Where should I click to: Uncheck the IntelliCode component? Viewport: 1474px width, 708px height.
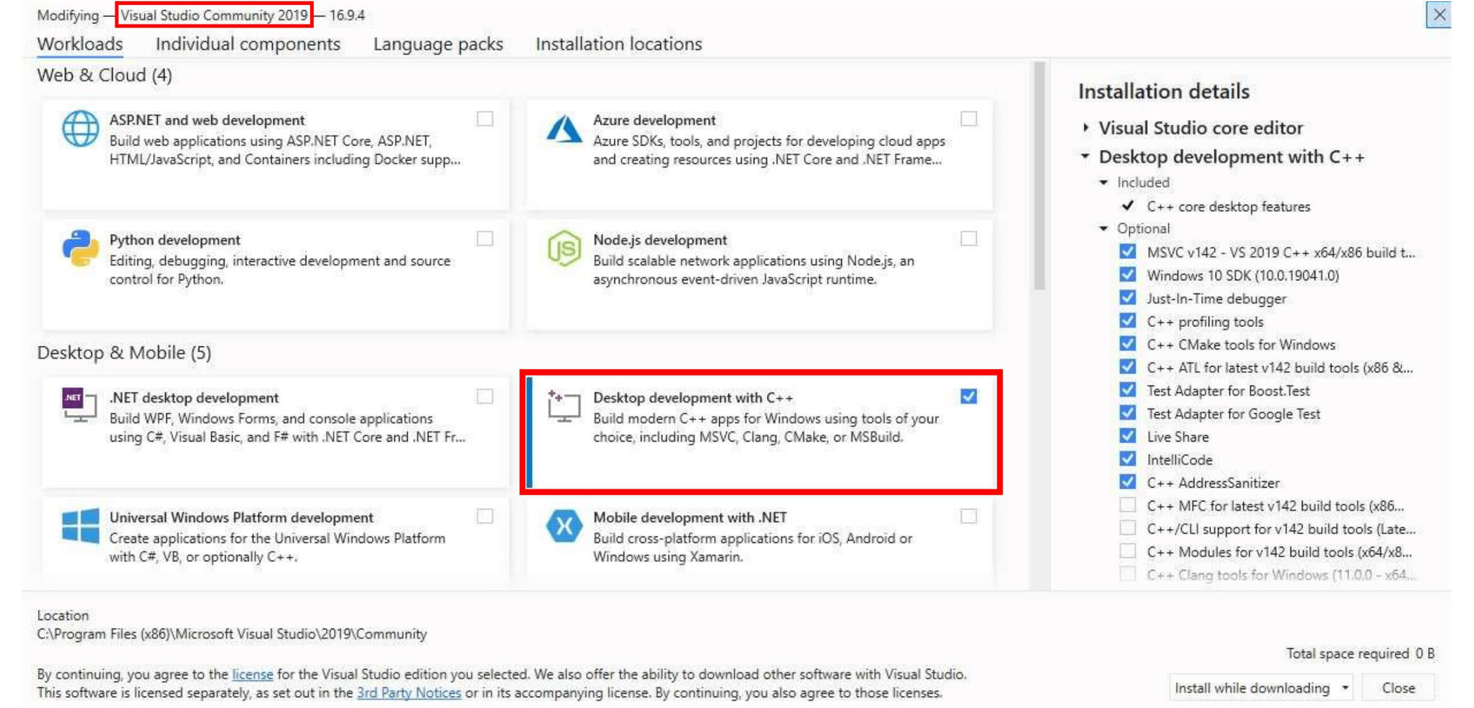click(x=1127, y=459)
